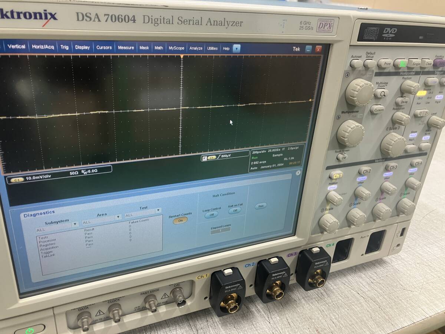Click the Run button in Diagnostics
445x334 pixels.
(x=260, y=206)
